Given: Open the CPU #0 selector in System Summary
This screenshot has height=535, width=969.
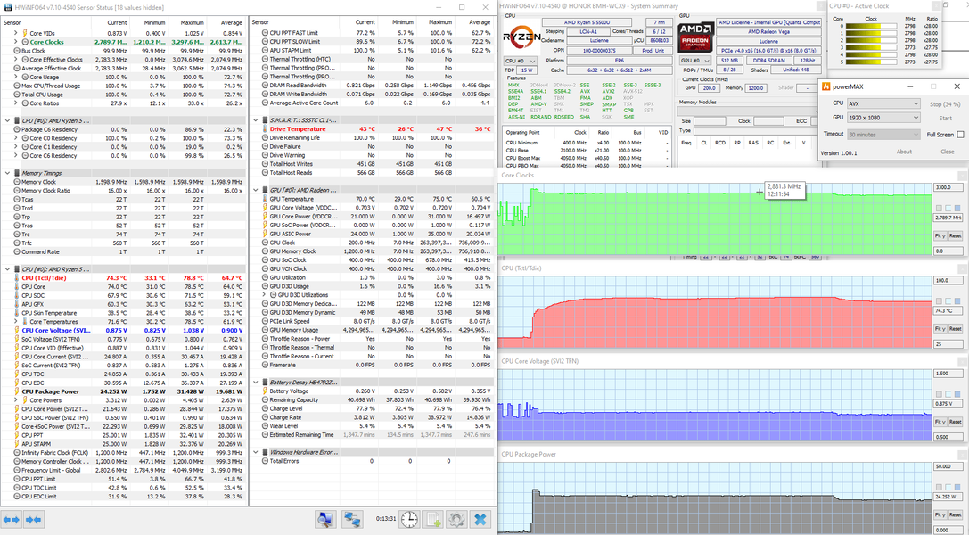Looking at the screenshot, I should pos(521,61).
